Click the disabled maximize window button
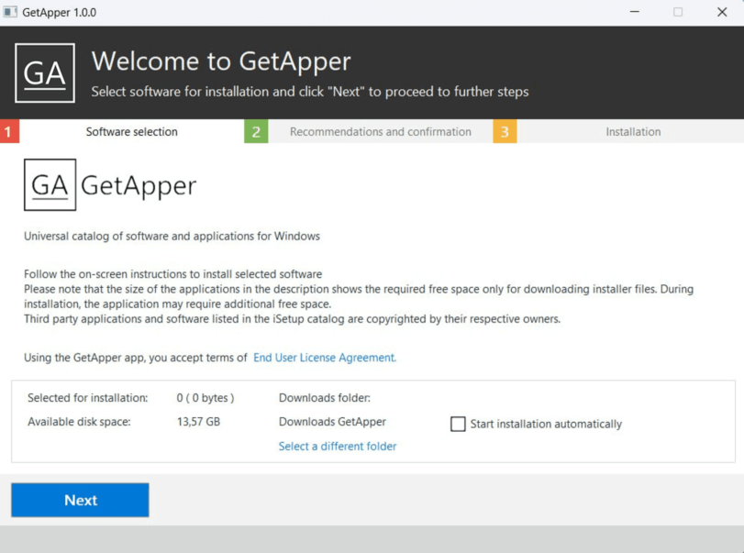This screenshot has width=744, height=553. 678,12
